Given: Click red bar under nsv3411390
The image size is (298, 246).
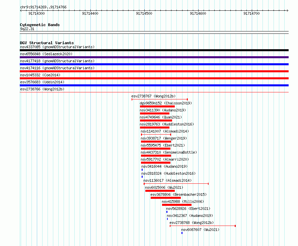Looking at the screenshot, I should tap(155, 113).
